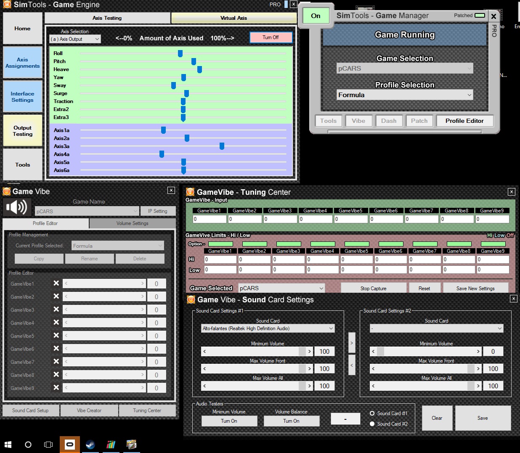This screenshot has height=453, width=520.
Task: Click the Roll axis slider handle
Action: point(180,53)
